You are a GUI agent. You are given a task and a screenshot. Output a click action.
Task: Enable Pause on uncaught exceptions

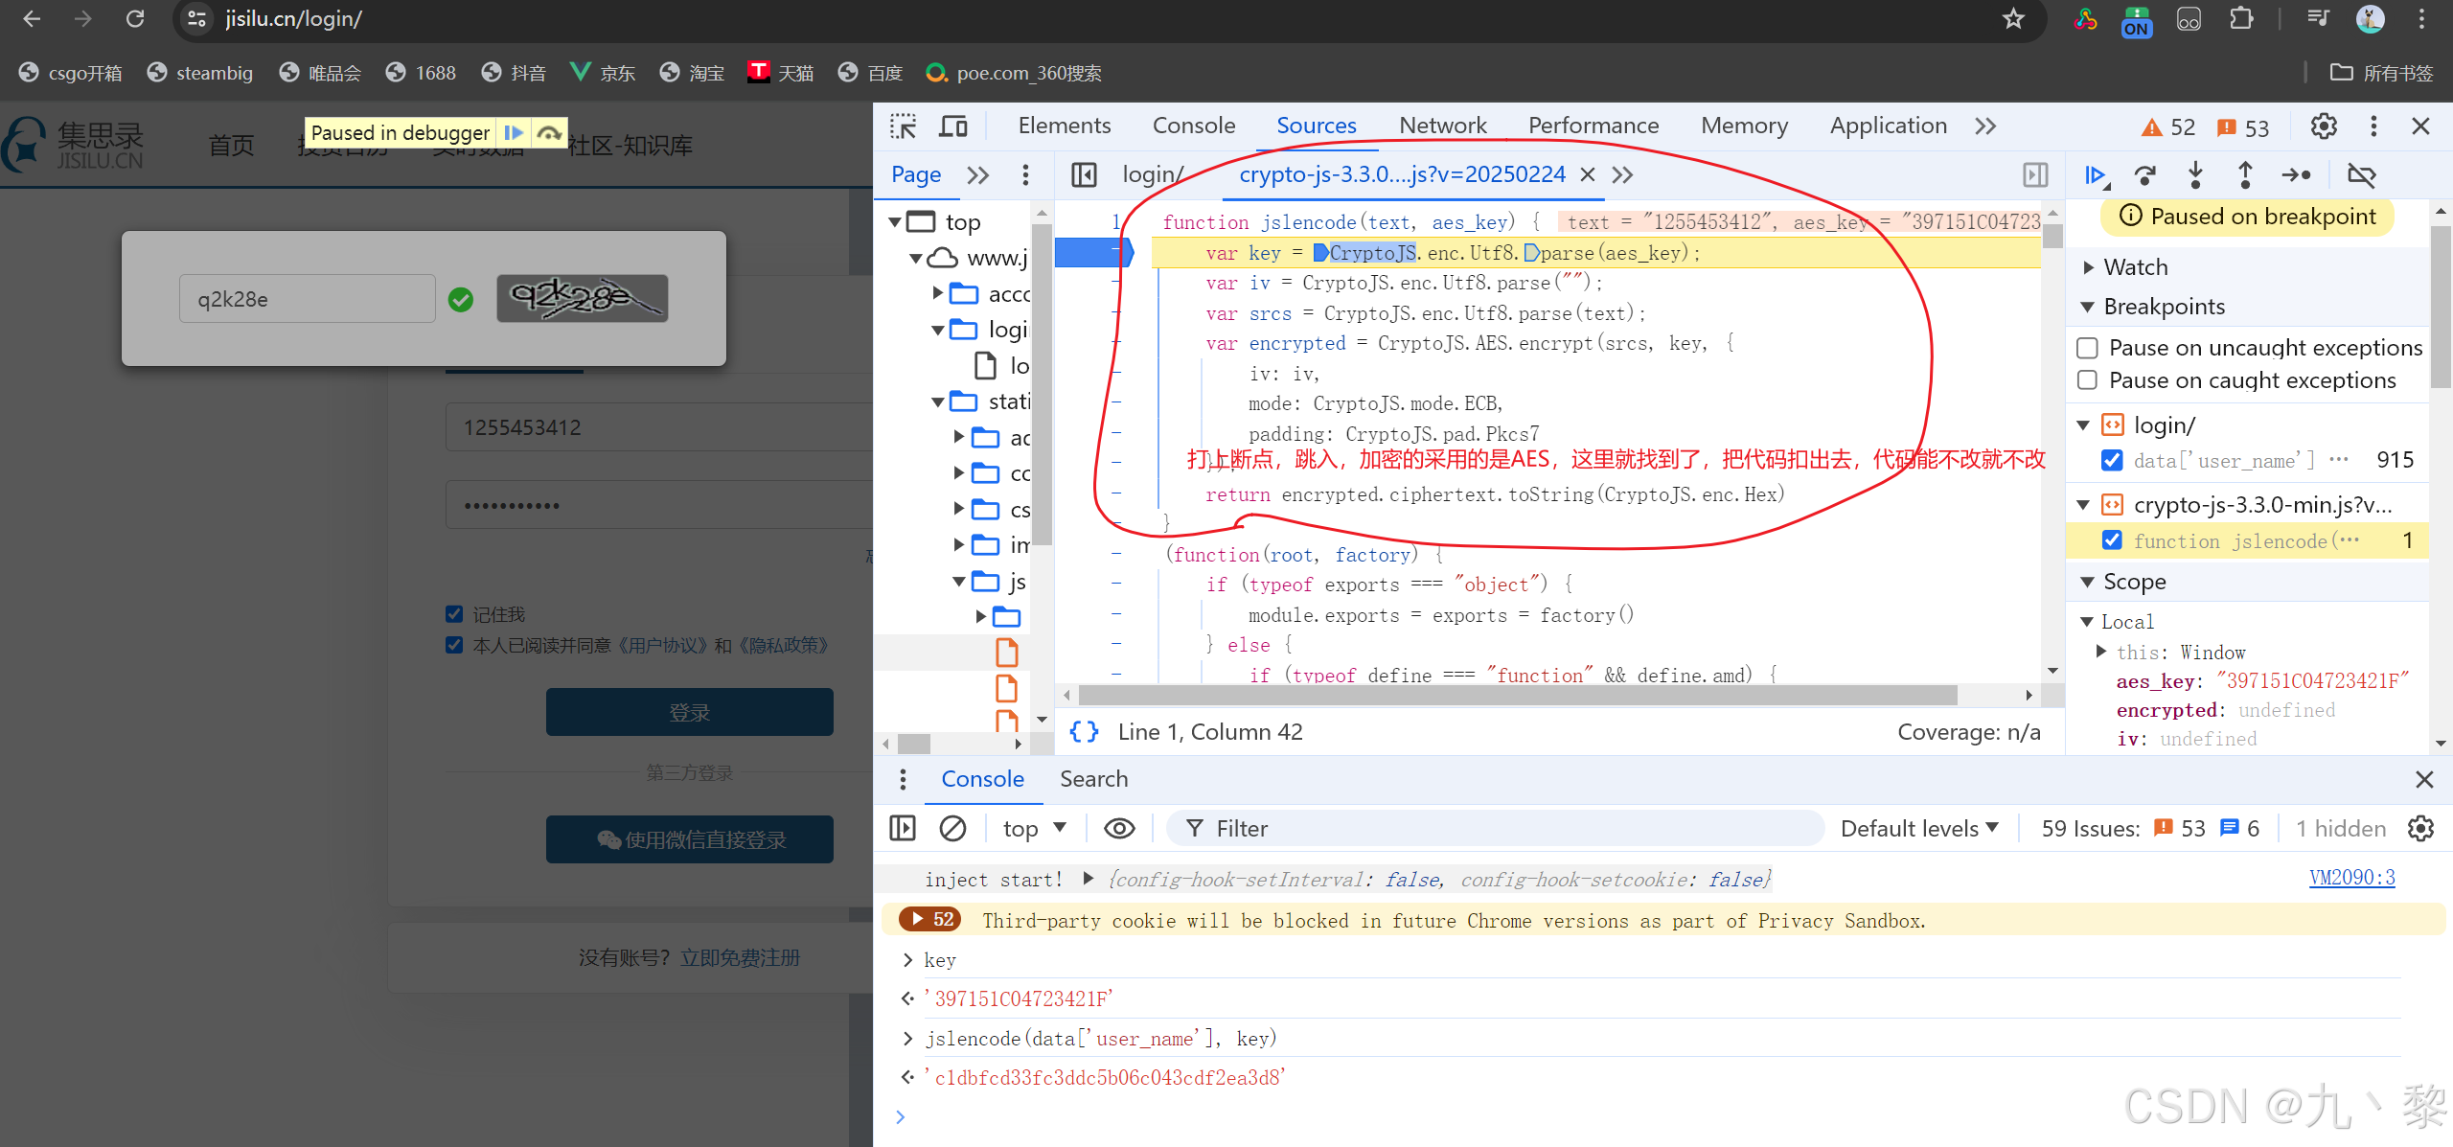point(2088,348)
